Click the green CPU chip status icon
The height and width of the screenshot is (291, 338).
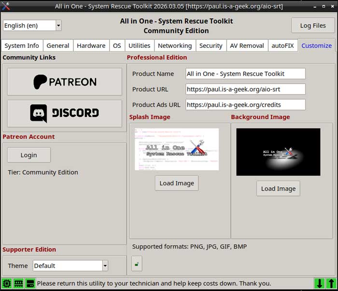click(x=7, y=284)
